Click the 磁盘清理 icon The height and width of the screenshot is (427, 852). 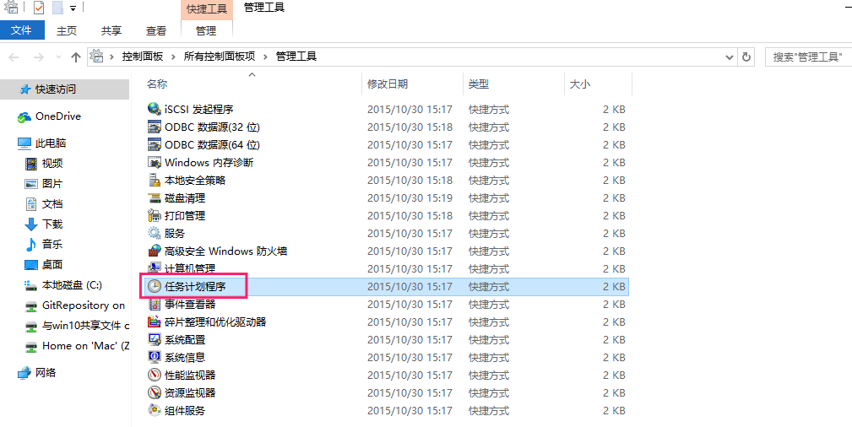pos(155,197)
